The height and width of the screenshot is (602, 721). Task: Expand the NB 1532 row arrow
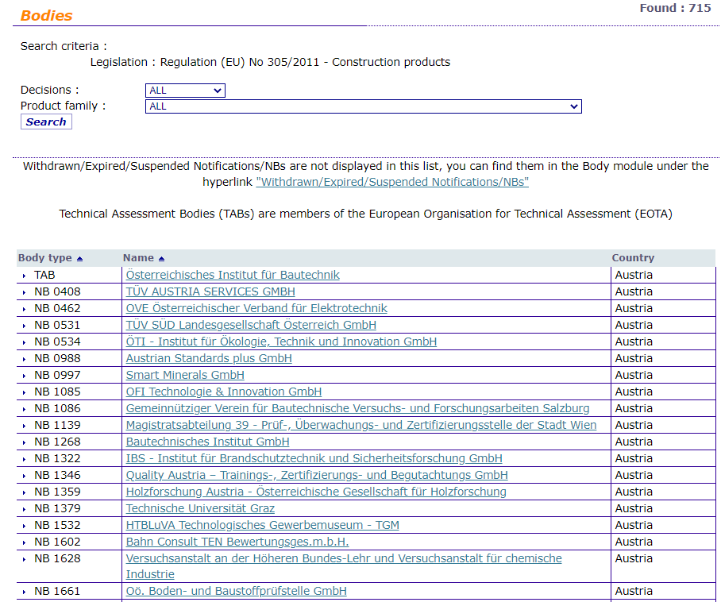point(25,526)
